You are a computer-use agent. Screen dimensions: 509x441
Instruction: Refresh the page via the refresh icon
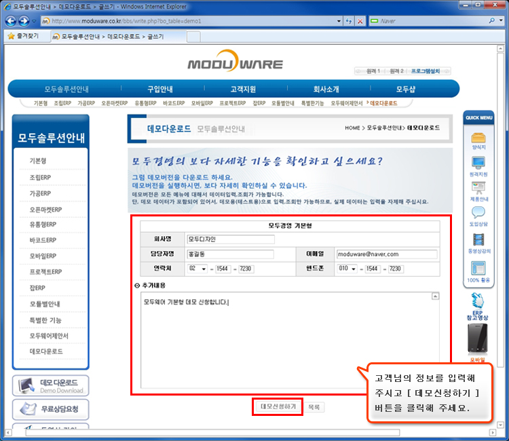click(x=349, y=21)
